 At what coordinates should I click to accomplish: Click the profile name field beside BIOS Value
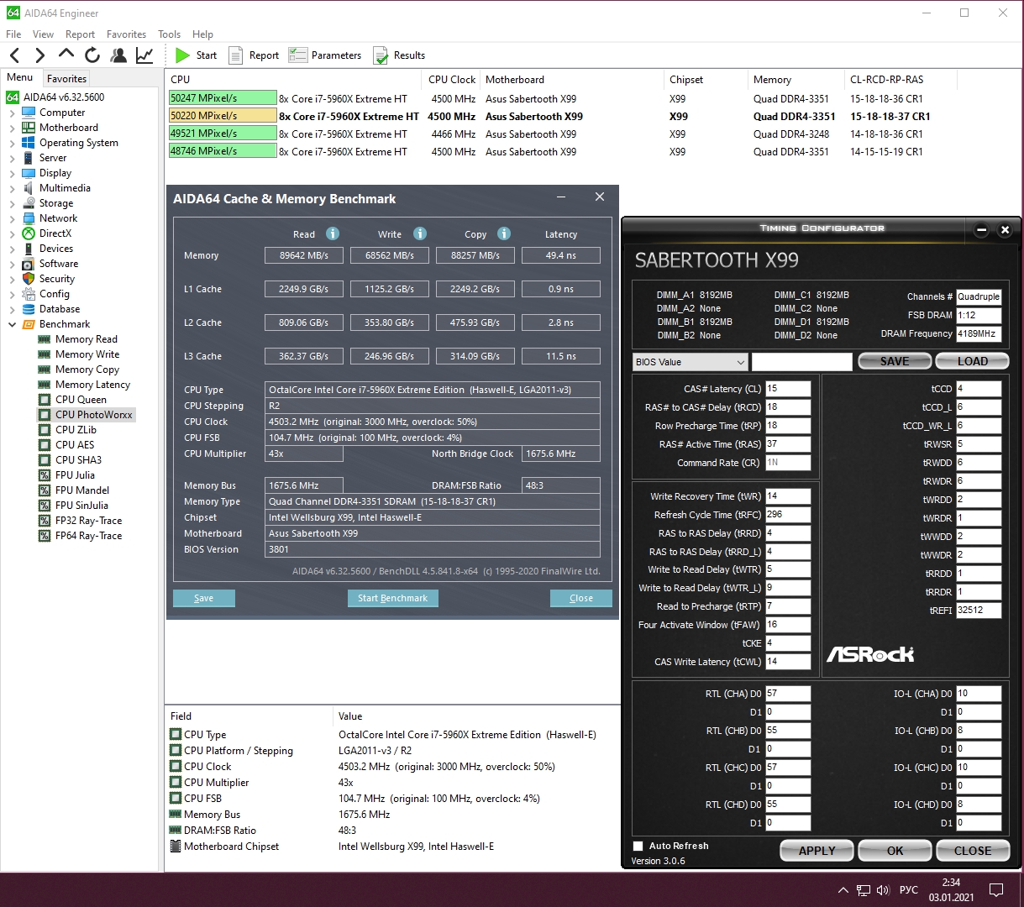[x=801, y=362]
